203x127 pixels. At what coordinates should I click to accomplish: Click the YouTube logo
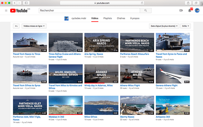pos(18,10)
